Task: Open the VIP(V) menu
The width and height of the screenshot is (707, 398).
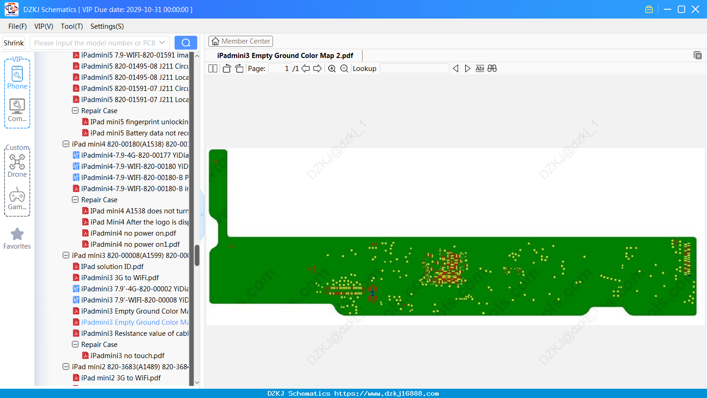Action: (x=44, y=26)
